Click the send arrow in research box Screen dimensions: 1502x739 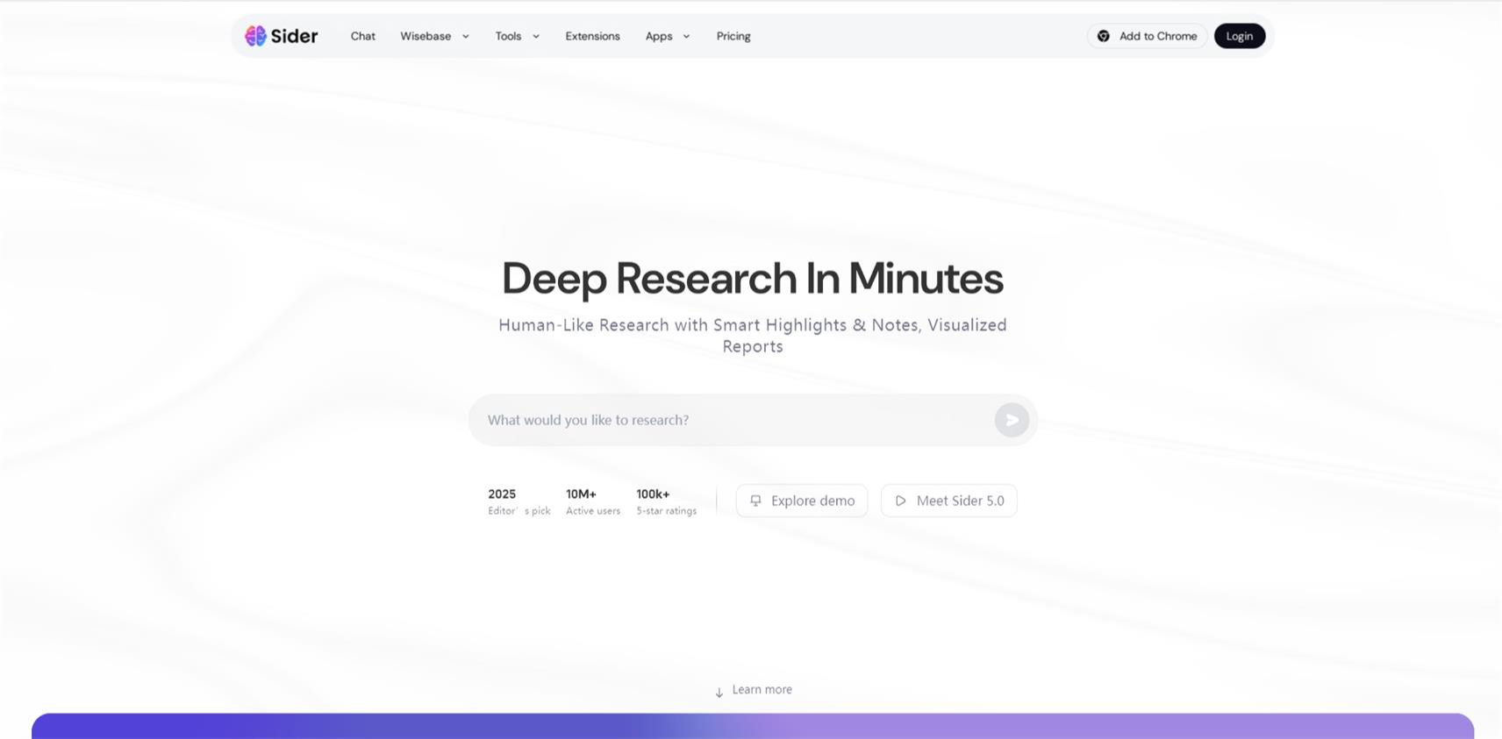1012,420
